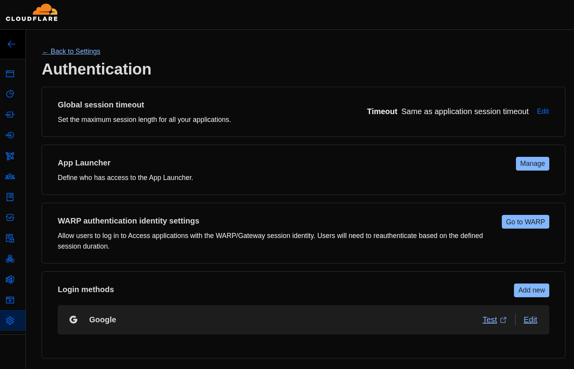This screenshot has height=369, width=574.
Task: Edit the Global session timeout
Action: [543, 111]
